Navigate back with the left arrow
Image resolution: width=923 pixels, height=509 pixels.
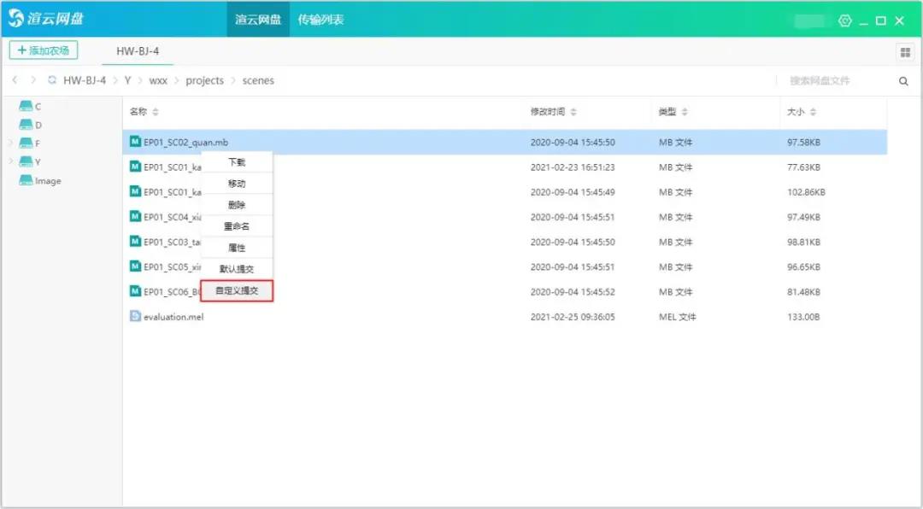click(x=15, y=80)
